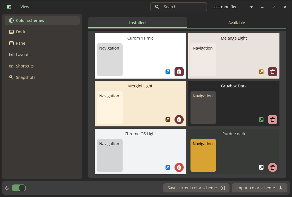Image resolution: width=292 pixels, height=197 pixels.
Task: Go to Shortcuts in the sidebar
Action: click(25, 66)
